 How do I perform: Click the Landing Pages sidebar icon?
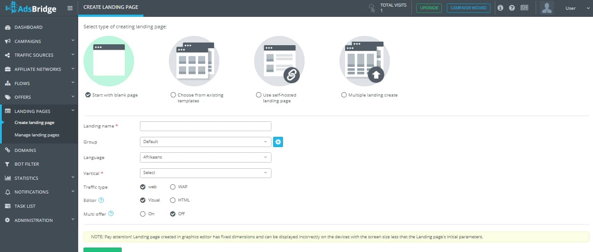(8, 111)
